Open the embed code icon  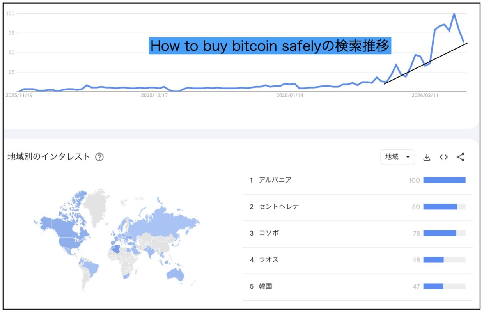coord(443,157)
